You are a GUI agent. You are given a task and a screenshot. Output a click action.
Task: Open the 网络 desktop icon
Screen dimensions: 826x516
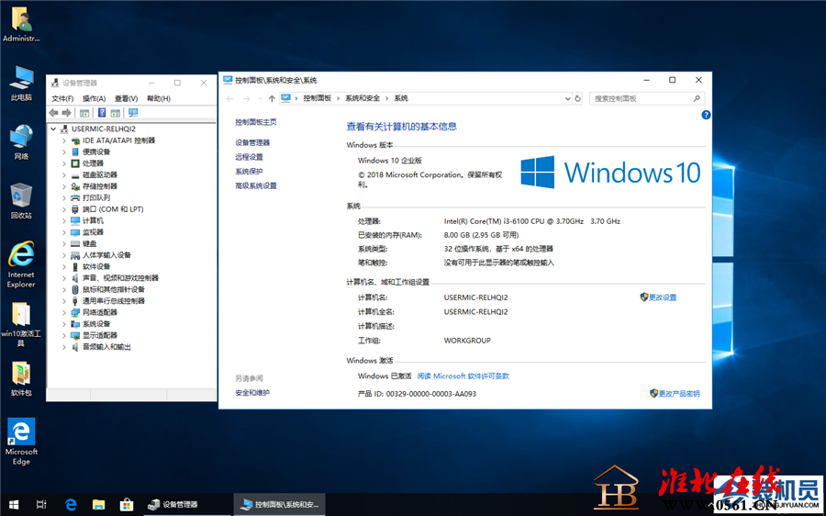tap(21, 143)
